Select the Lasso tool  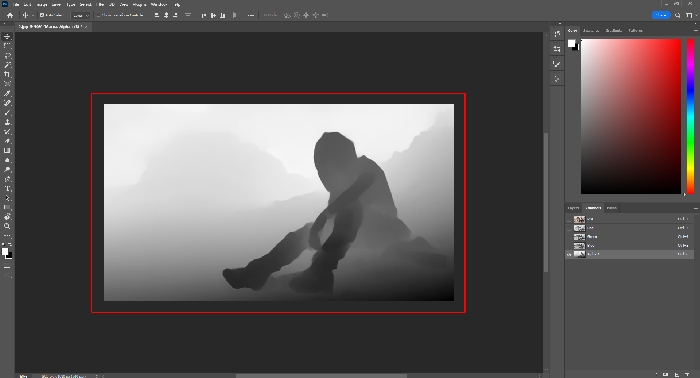click(7, 55)
